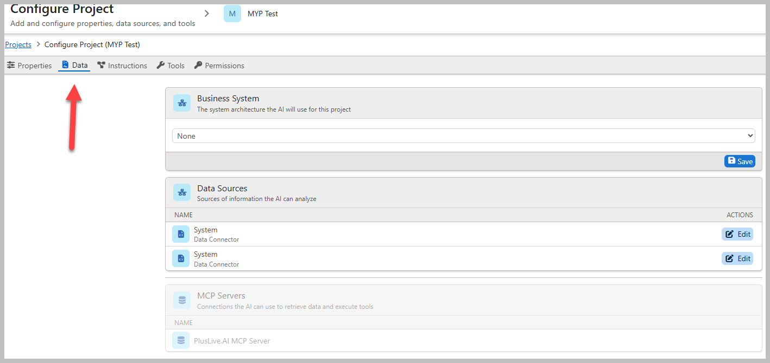Screen dimensions: 770x363
Task: Click the MCP Servers database icon
Action: tap(182, 300)
